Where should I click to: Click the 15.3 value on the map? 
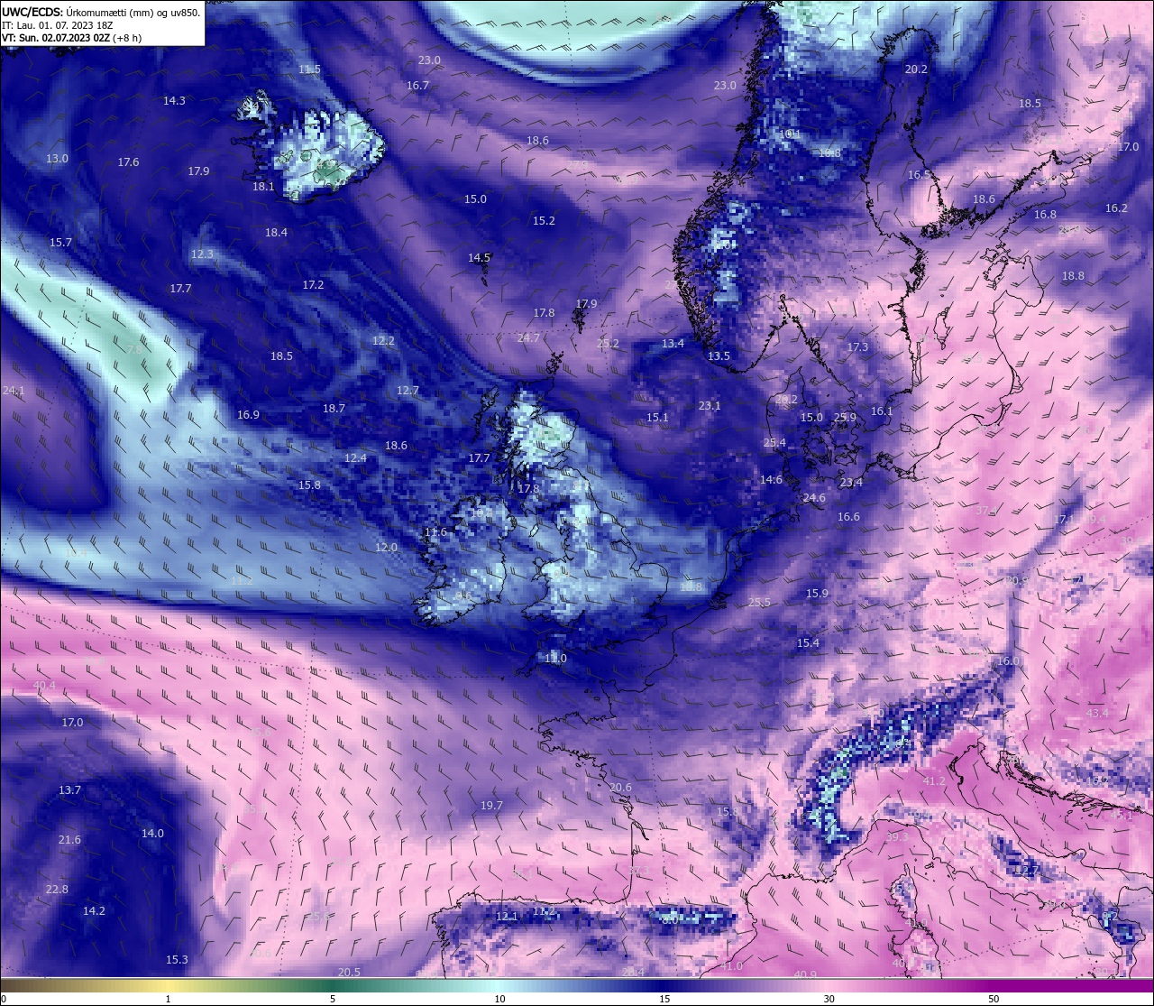(x=177, y=959)
